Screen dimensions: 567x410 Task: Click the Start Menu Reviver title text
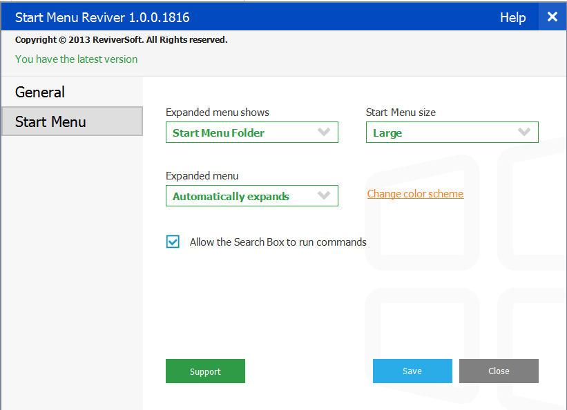tap(102, 17)
